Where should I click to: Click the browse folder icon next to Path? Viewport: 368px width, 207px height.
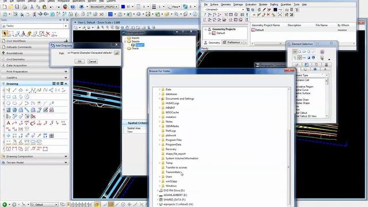click(x=117, y=53)
